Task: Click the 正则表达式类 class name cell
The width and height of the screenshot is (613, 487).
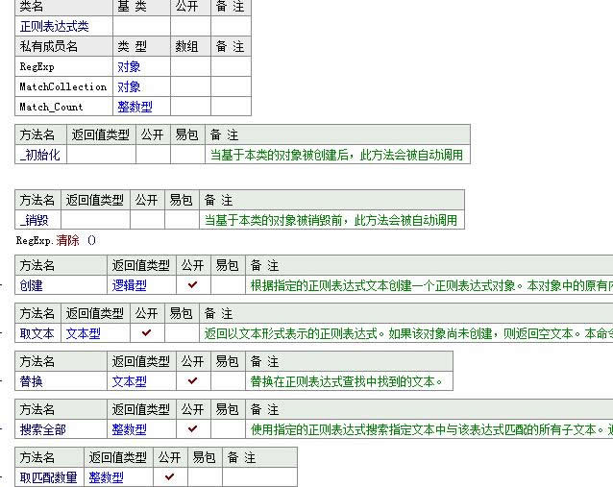Action: [x=54, y=27]
